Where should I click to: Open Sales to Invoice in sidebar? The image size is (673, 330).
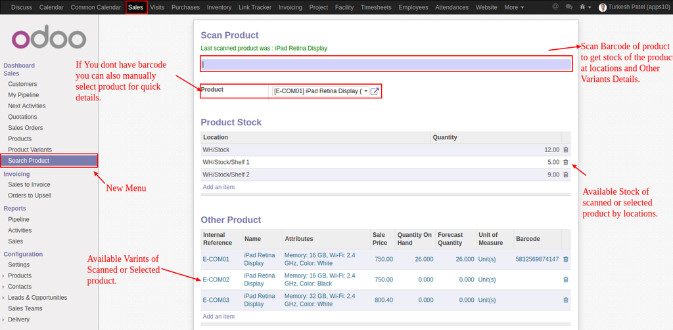tap(29, 185)
